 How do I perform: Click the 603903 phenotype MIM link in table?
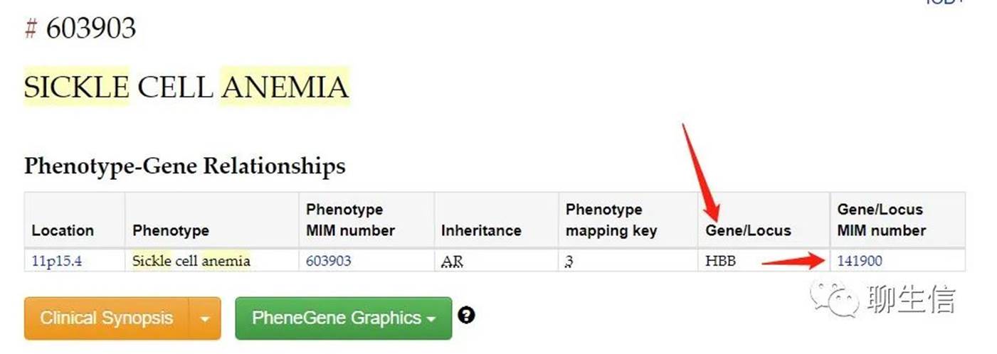(328, 261)
